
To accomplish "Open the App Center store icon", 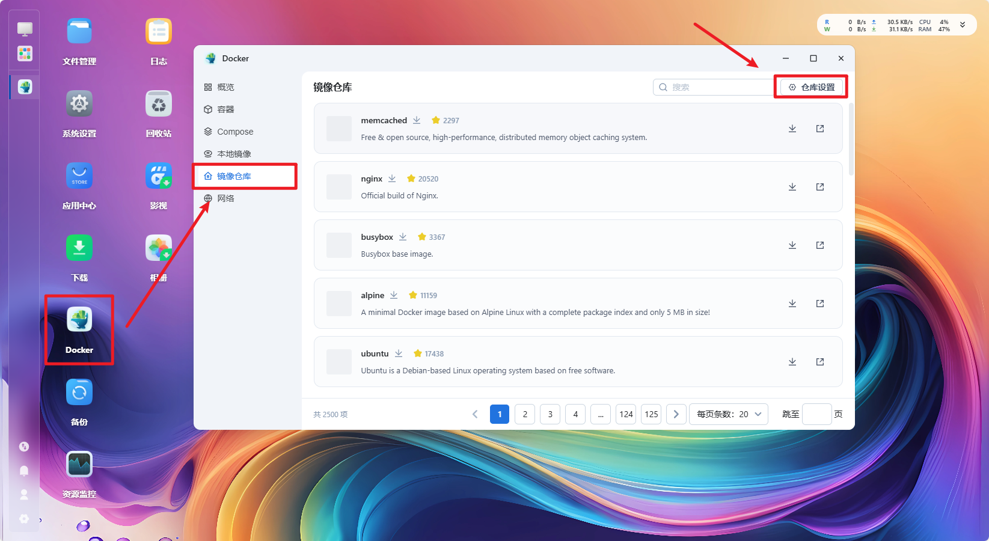I will pos(79,176).
